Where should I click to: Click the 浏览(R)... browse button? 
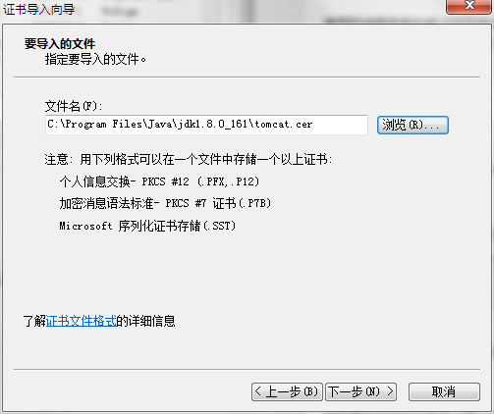412,125
